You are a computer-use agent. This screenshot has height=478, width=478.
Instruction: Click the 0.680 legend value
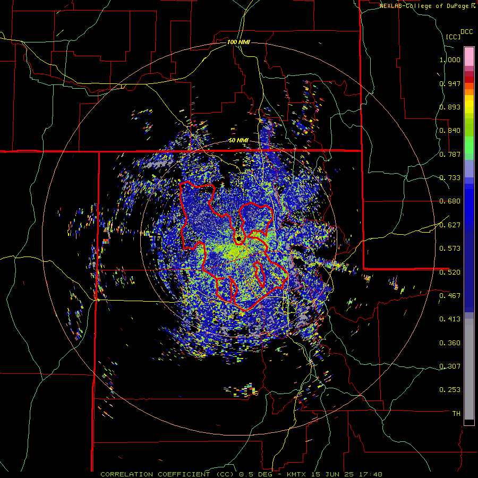click(x=450, y=201)
